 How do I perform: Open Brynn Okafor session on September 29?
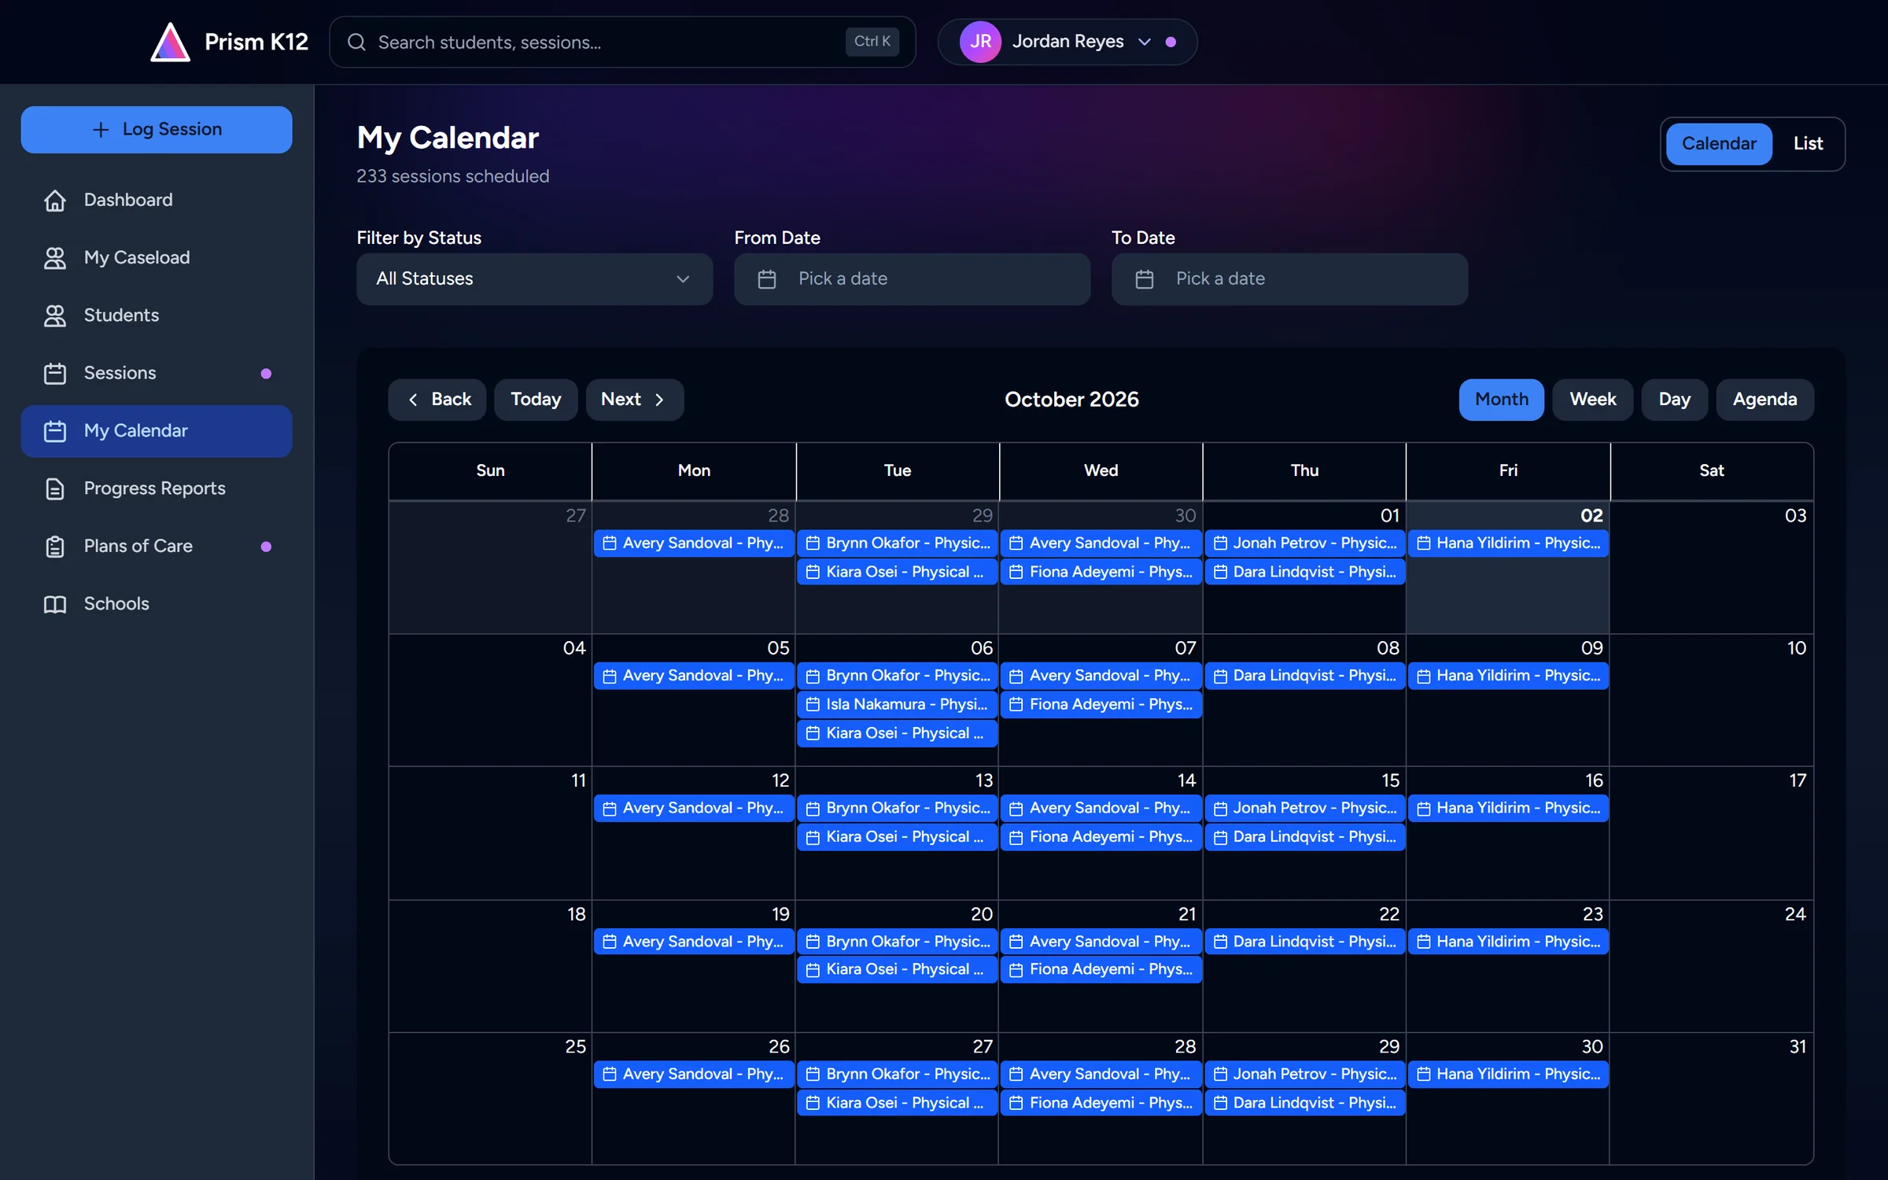pyautogui.click(x=897, y=543)
